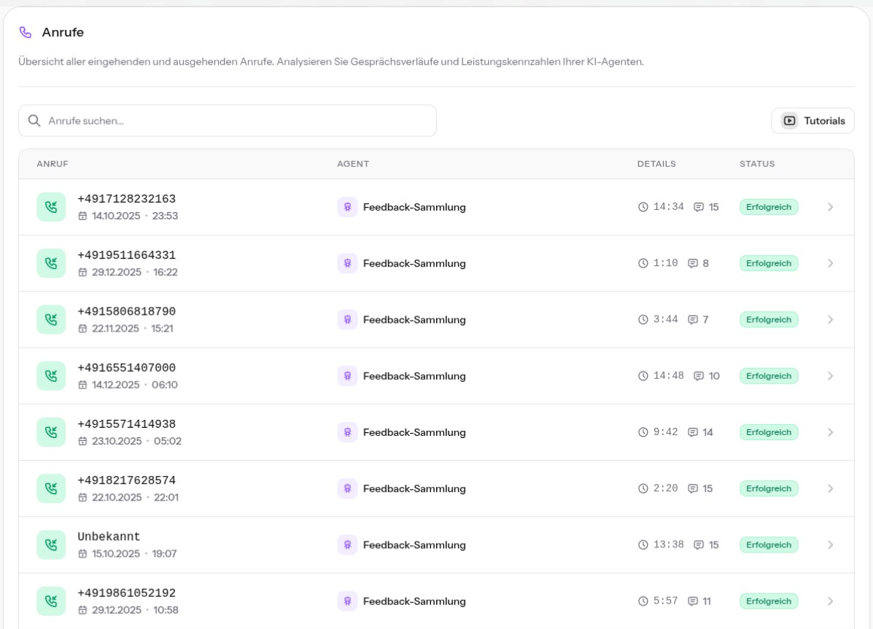Click the AGENT column header
Viewport: 873px width, 629px height.
coord(353,164)
